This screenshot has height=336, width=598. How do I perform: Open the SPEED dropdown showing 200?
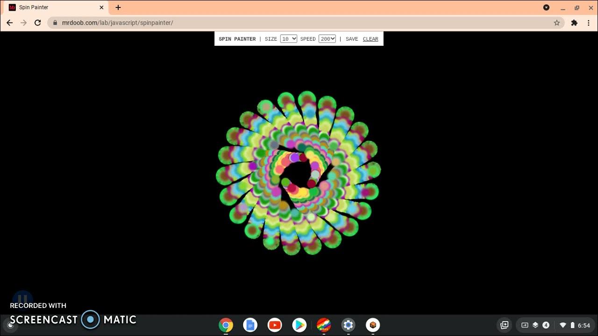coord(327,39)
